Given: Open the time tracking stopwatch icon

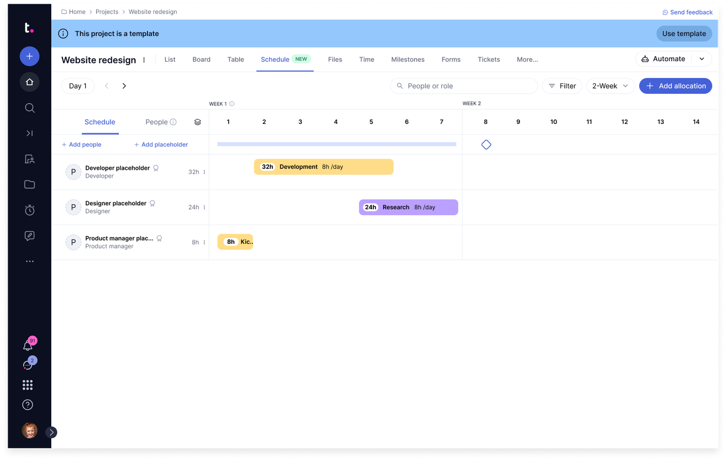Looking at the screenshot, I should tap(29, 210).
